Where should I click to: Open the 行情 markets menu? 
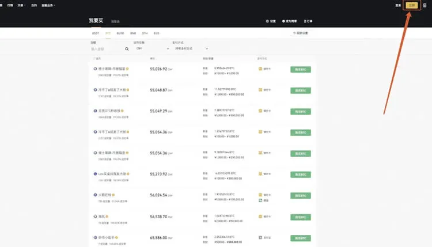pyautogui.click(x=10, y=5)
